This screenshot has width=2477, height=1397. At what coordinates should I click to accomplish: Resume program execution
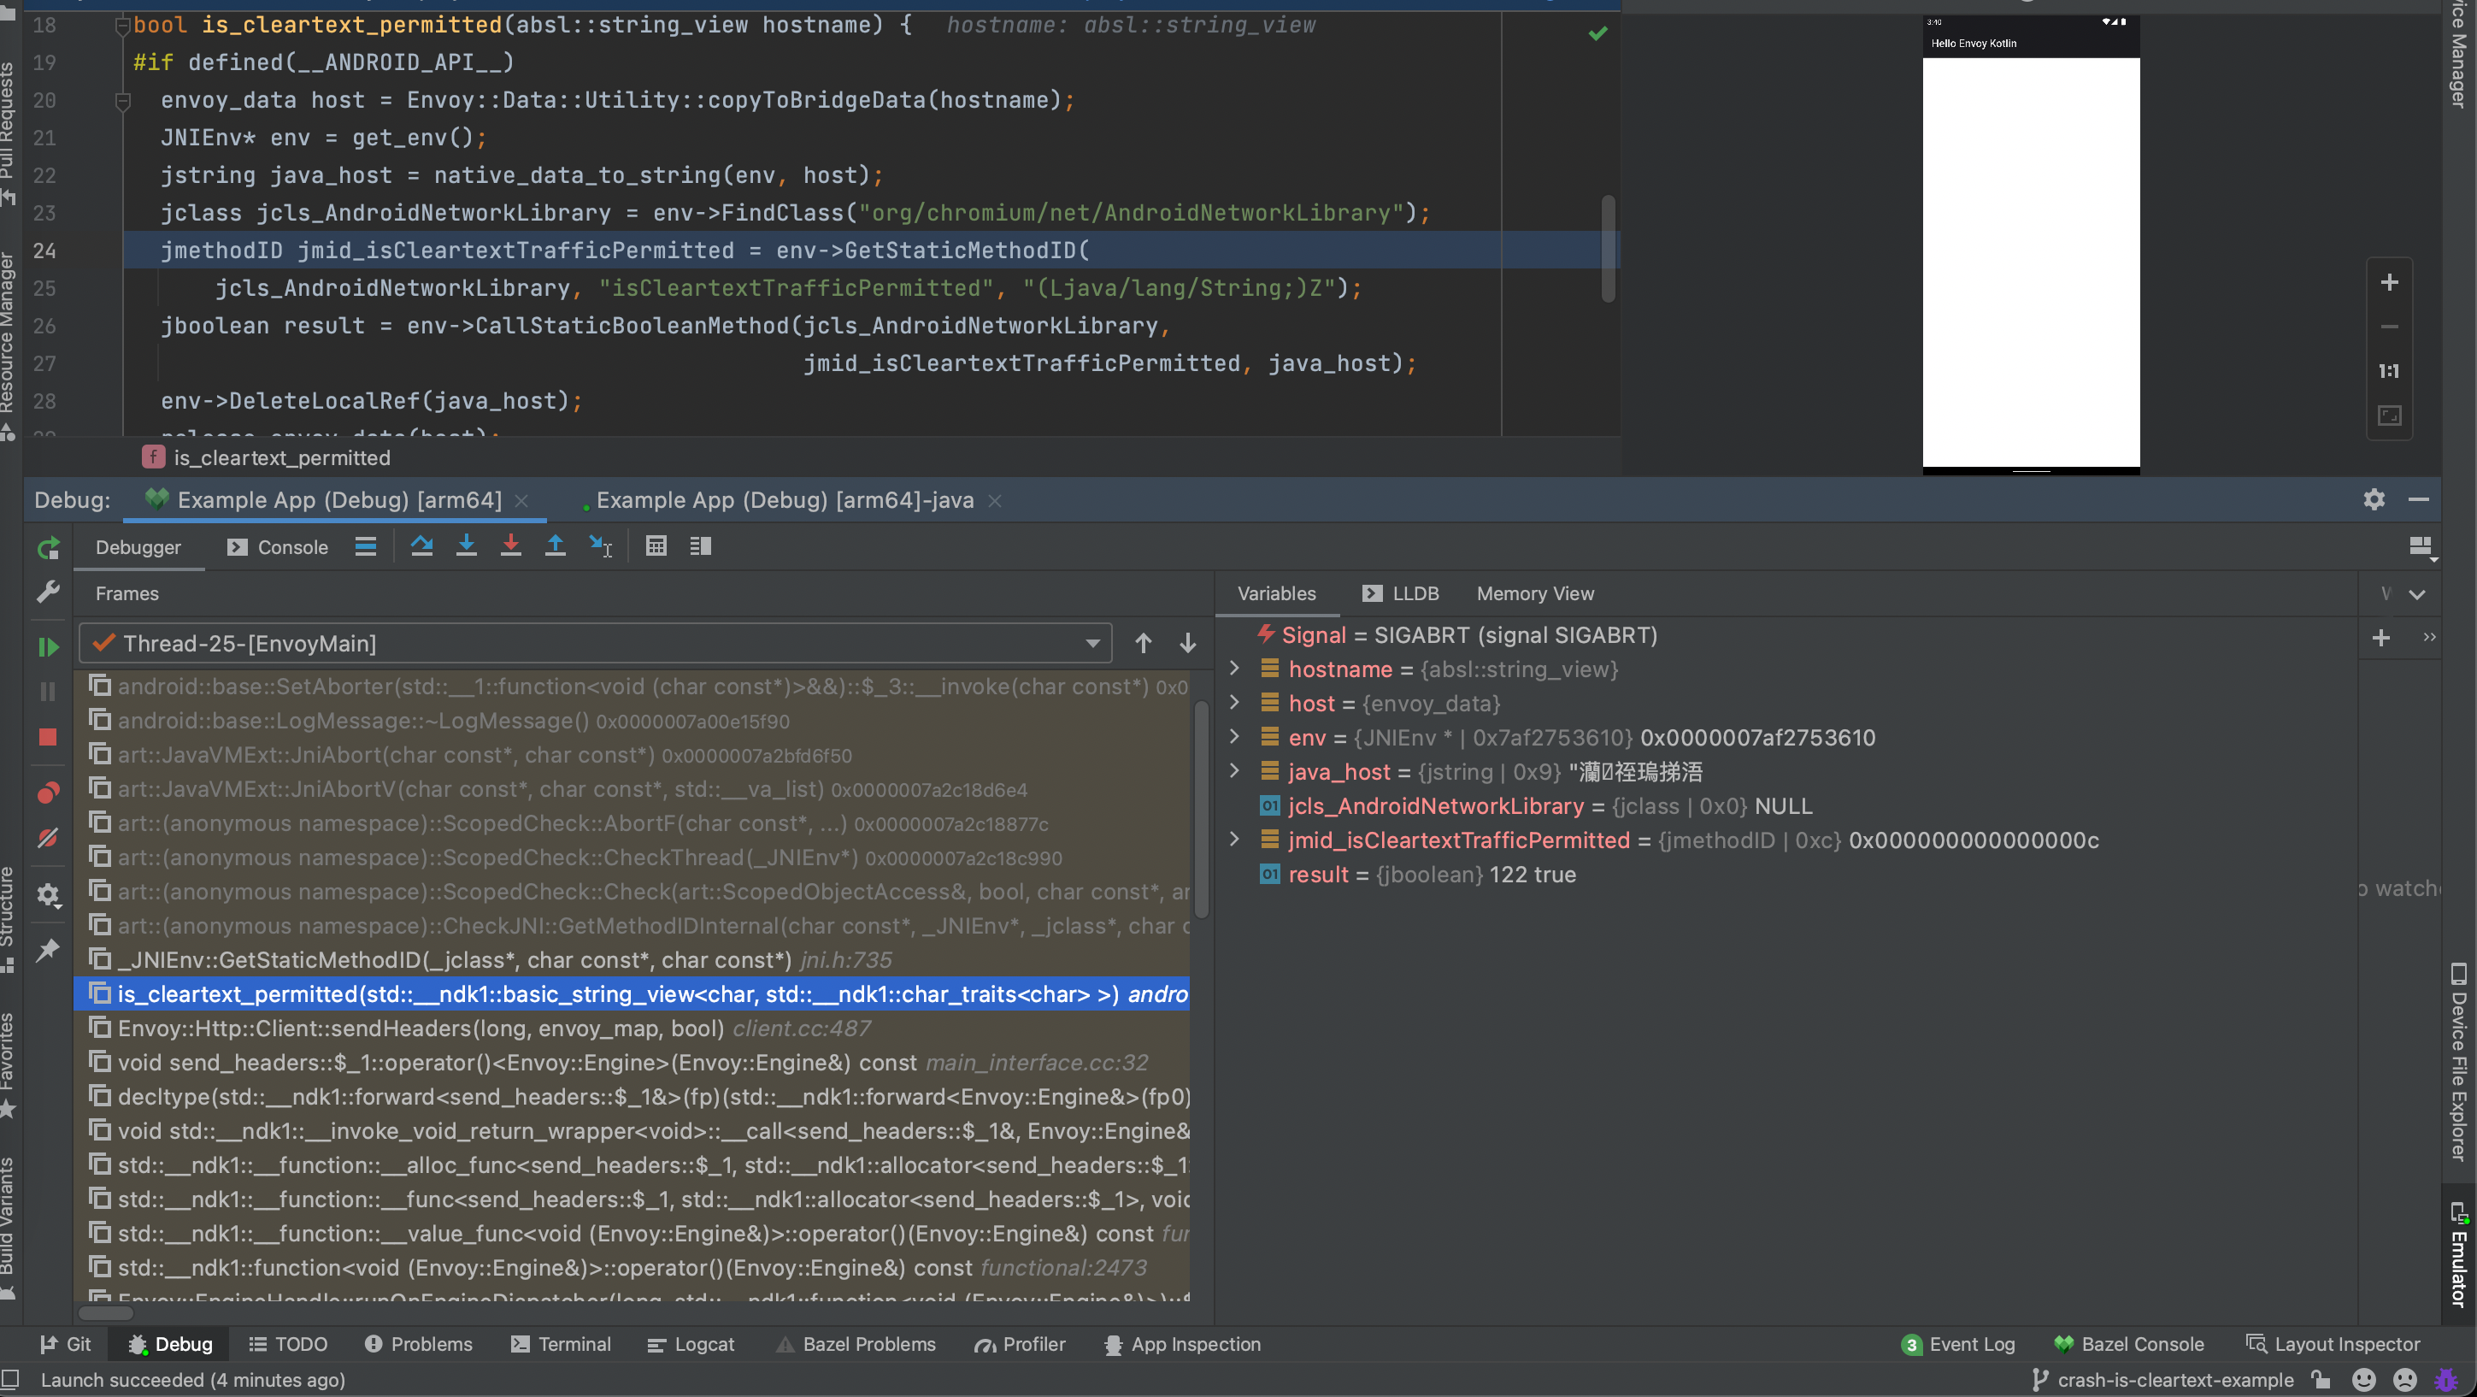(48, 646)
